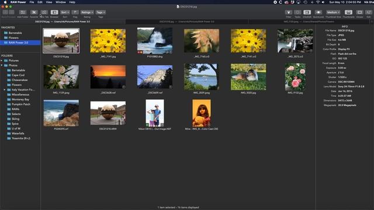Image resolution: width=374 pixels, height=210 pixels.
Task: Select the pink roses thumbnail
Action: [x=295, y=77]
